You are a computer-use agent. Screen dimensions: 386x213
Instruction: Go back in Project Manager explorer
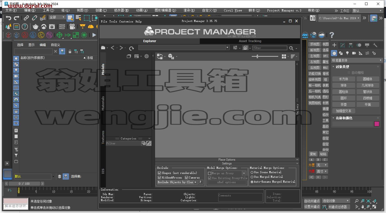113,48
